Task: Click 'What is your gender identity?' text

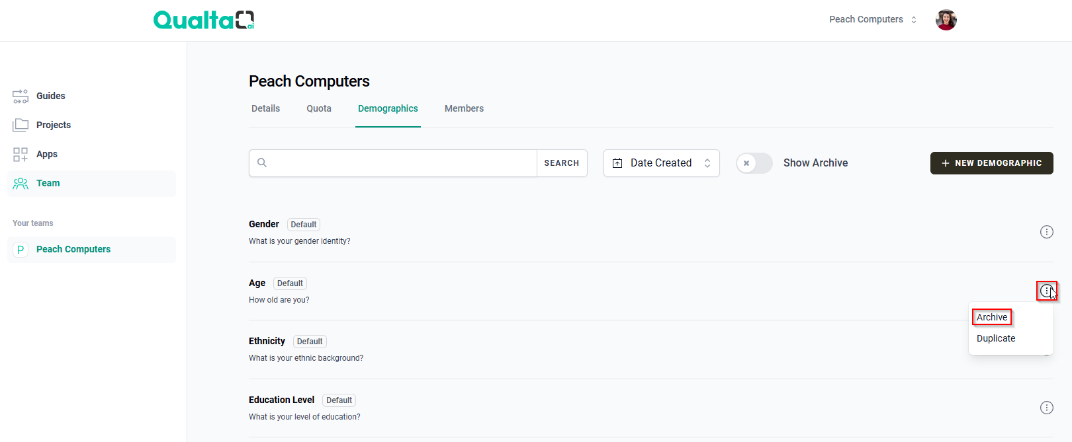Action: 300,241
